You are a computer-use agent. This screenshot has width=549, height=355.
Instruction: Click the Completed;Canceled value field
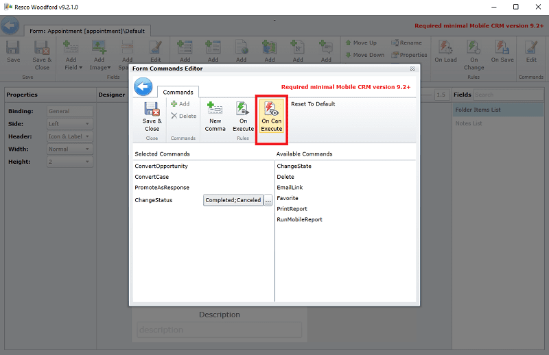[x=233, y=200]
